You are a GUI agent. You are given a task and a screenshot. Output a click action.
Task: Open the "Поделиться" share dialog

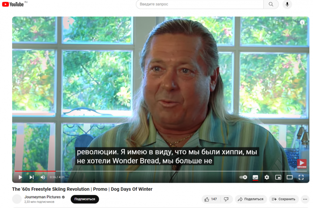[x=251, y=199]
